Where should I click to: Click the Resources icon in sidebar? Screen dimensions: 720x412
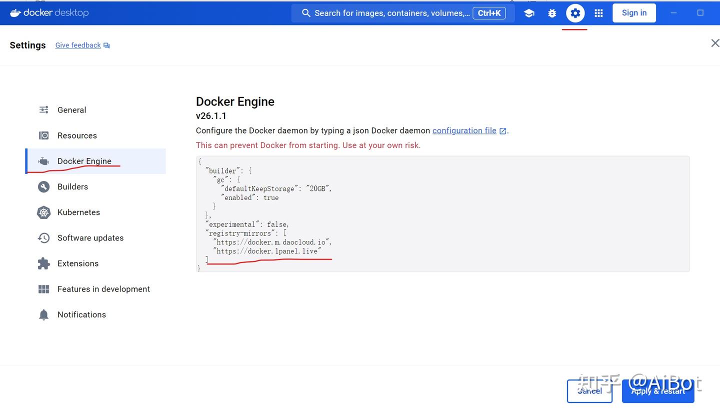[43, 135]
